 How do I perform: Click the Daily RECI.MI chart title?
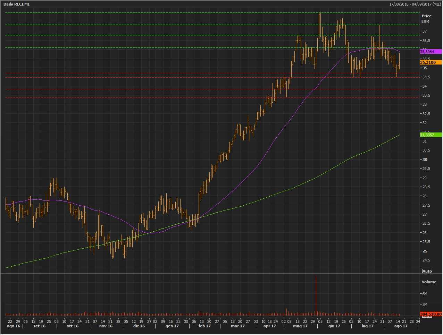17,4
